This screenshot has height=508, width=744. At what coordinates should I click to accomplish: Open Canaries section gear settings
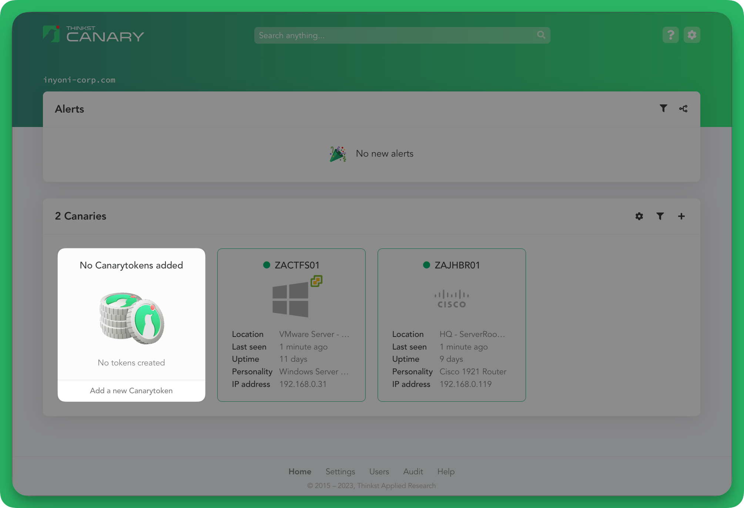639,216
